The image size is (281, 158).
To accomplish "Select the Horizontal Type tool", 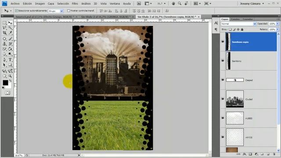I will click(x=10, y=60).
